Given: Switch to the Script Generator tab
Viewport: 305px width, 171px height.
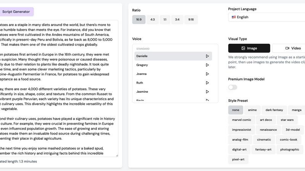Looking at the screenshot, I should pyautogui.click(x=16, y=12).
